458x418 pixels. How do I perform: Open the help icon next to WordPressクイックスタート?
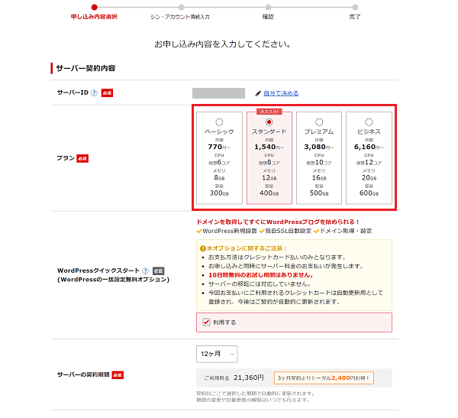click(145, 271)
